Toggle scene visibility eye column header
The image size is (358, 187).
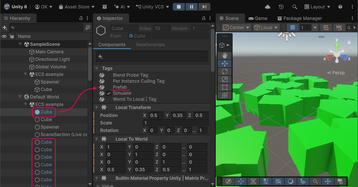click(x=4, y=36)
